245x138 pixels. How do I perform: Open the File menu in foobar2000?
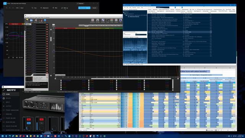125,7
